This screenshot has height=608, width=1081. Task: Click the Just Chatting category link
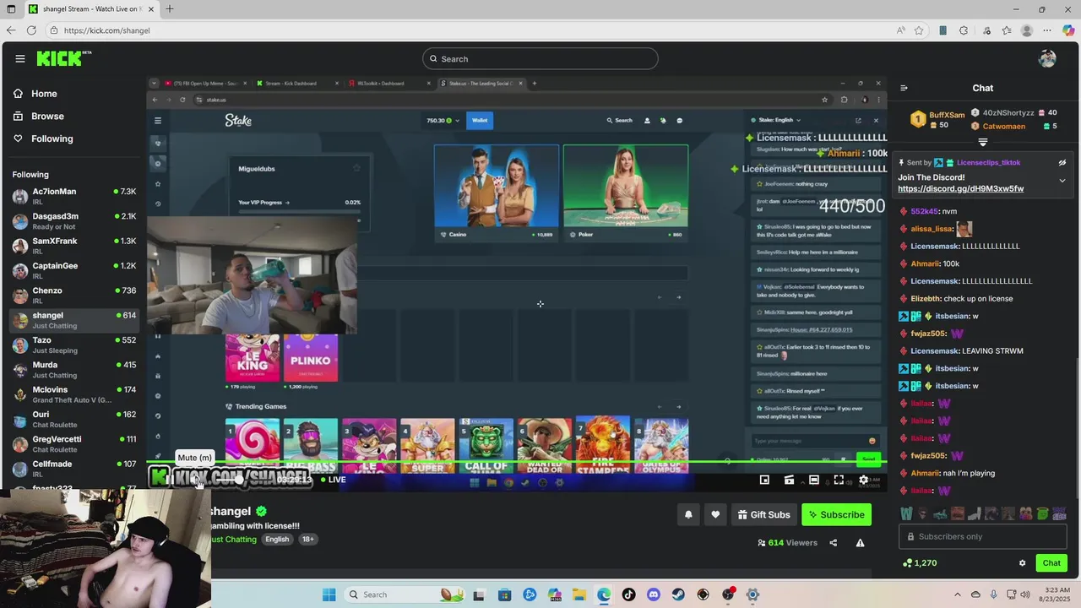[233, 540]
